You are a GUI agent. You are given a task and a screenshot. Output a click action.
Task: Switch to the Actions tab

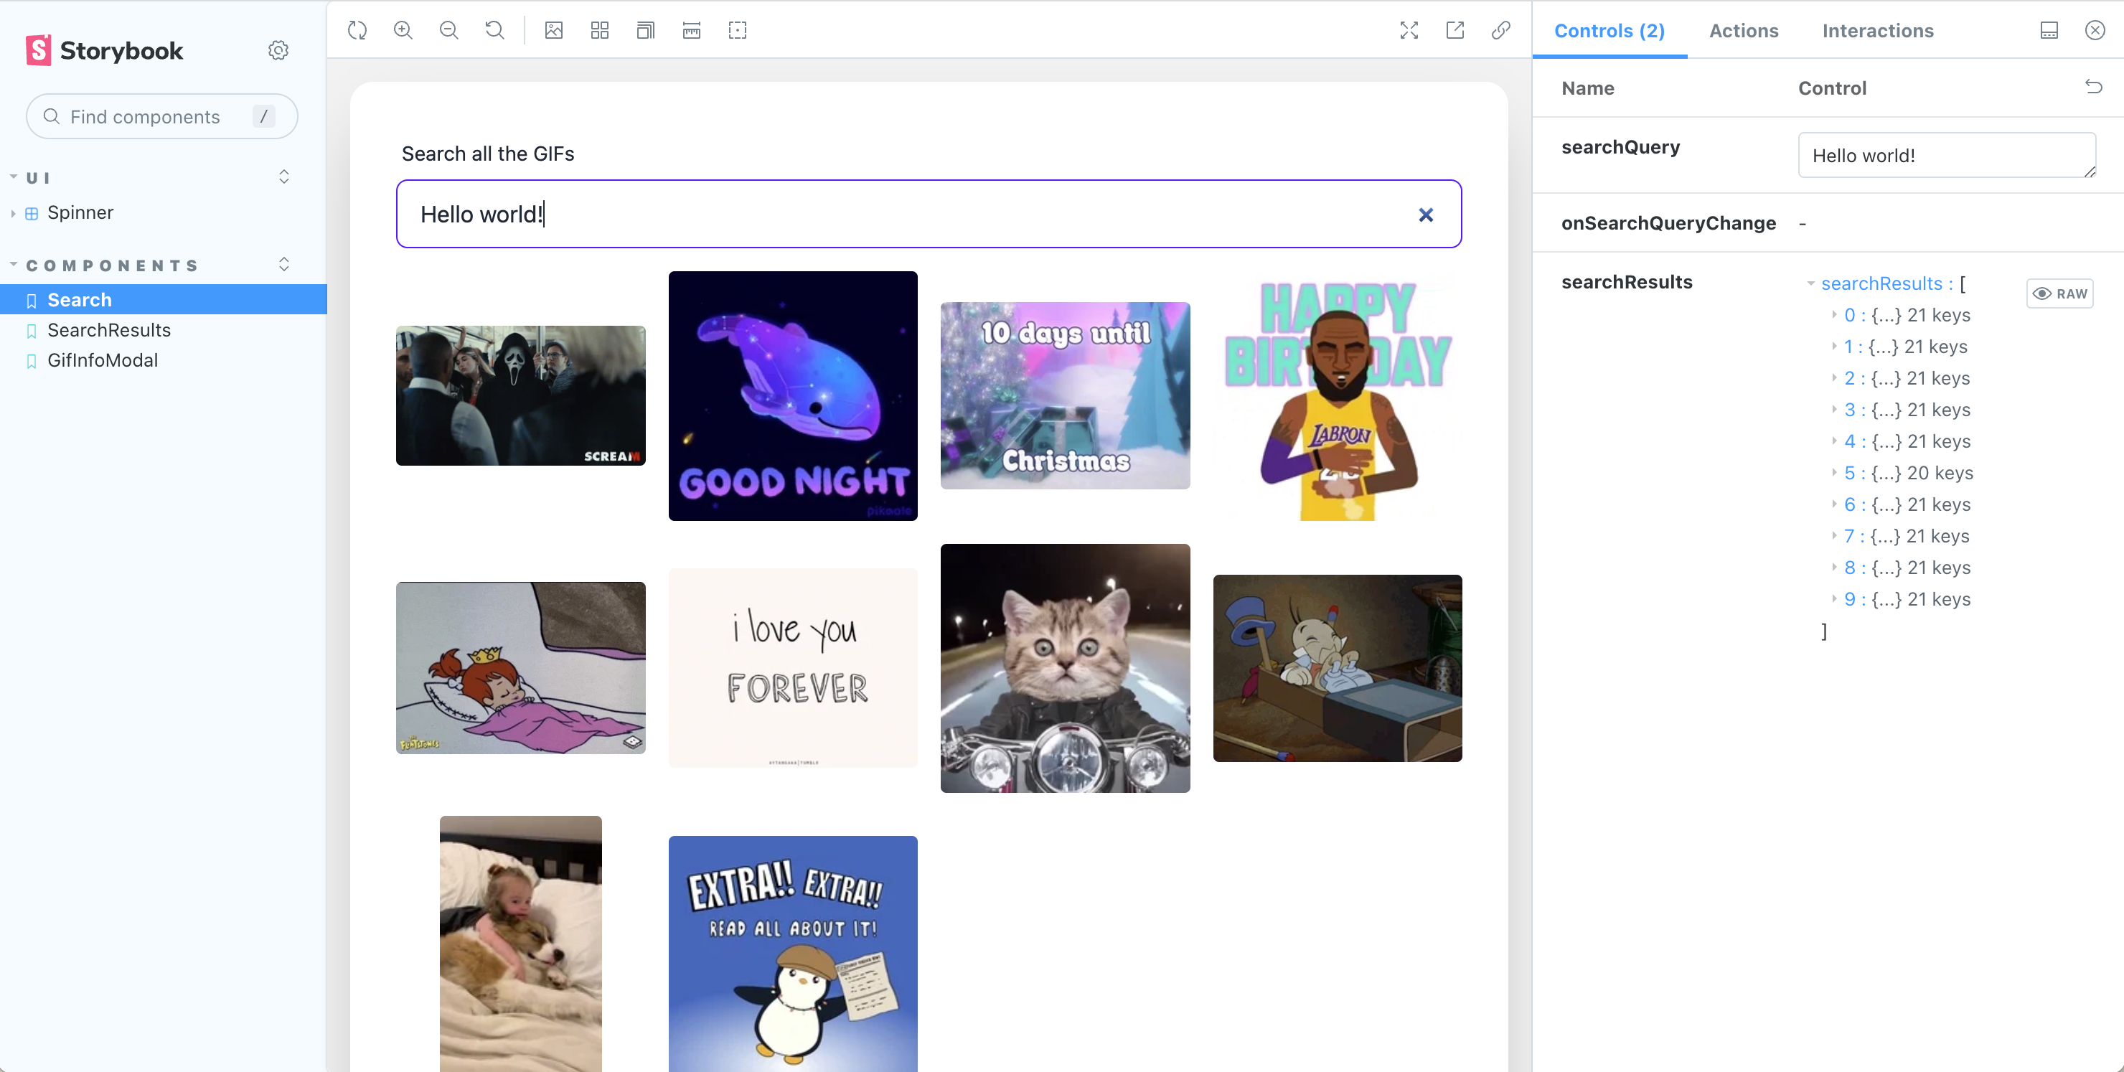(x=1743, y=31)
